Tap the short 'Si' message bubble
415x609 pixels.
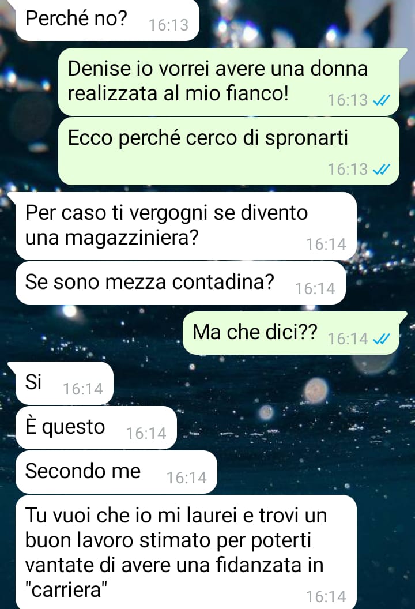pos(65,383)
